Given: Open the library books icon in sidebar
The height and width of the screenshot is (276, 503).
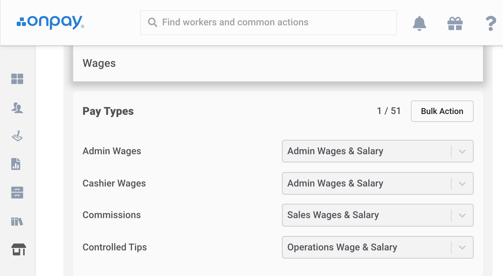Looking at the screenshot, I should 17,222.
